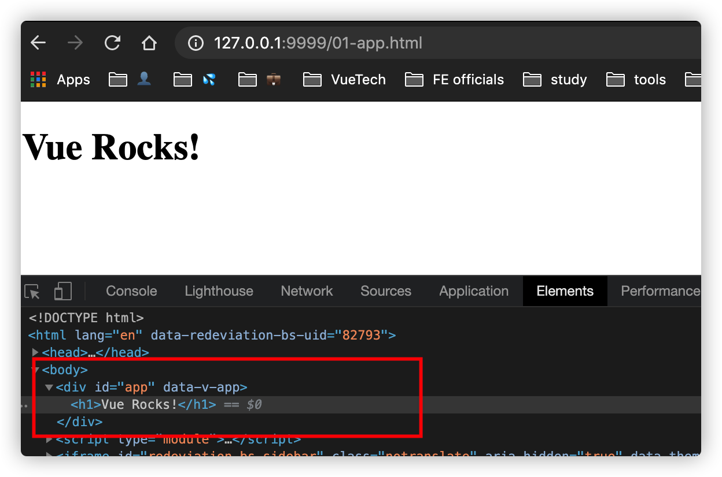Screen dimensions: 722x477
Task: Open the tools bookmarks folder
Action: click(636, 80)
